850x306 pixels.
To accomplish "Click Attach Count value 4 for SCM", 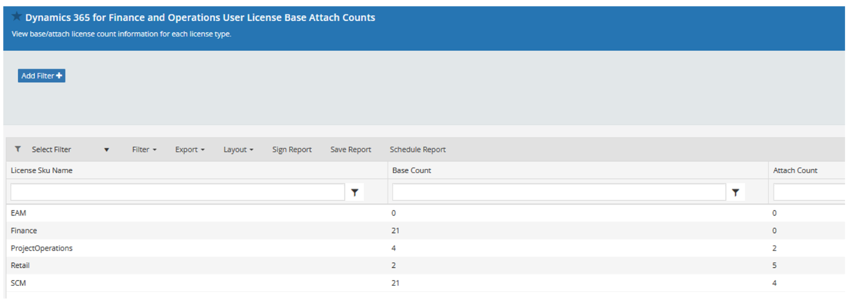I will [x=775, y=283].
